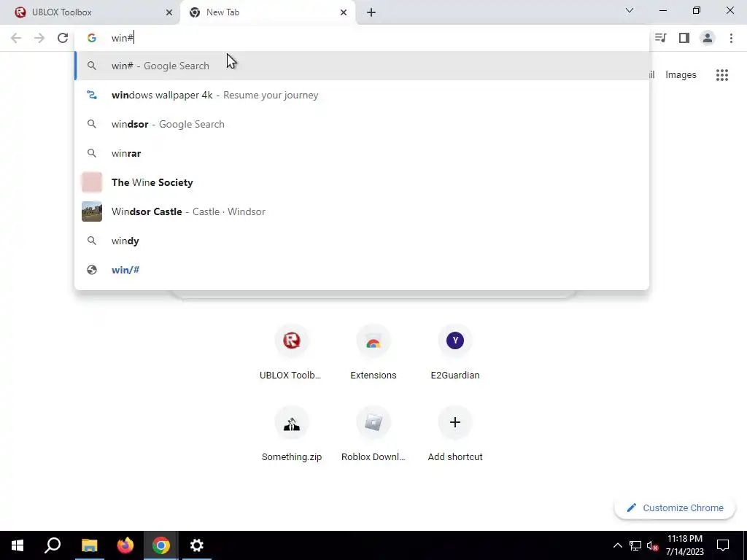Open the Extensions shortcut
The width and height of the screenshot is (747, 560).
pyautogui.click(x=373, y=352)
